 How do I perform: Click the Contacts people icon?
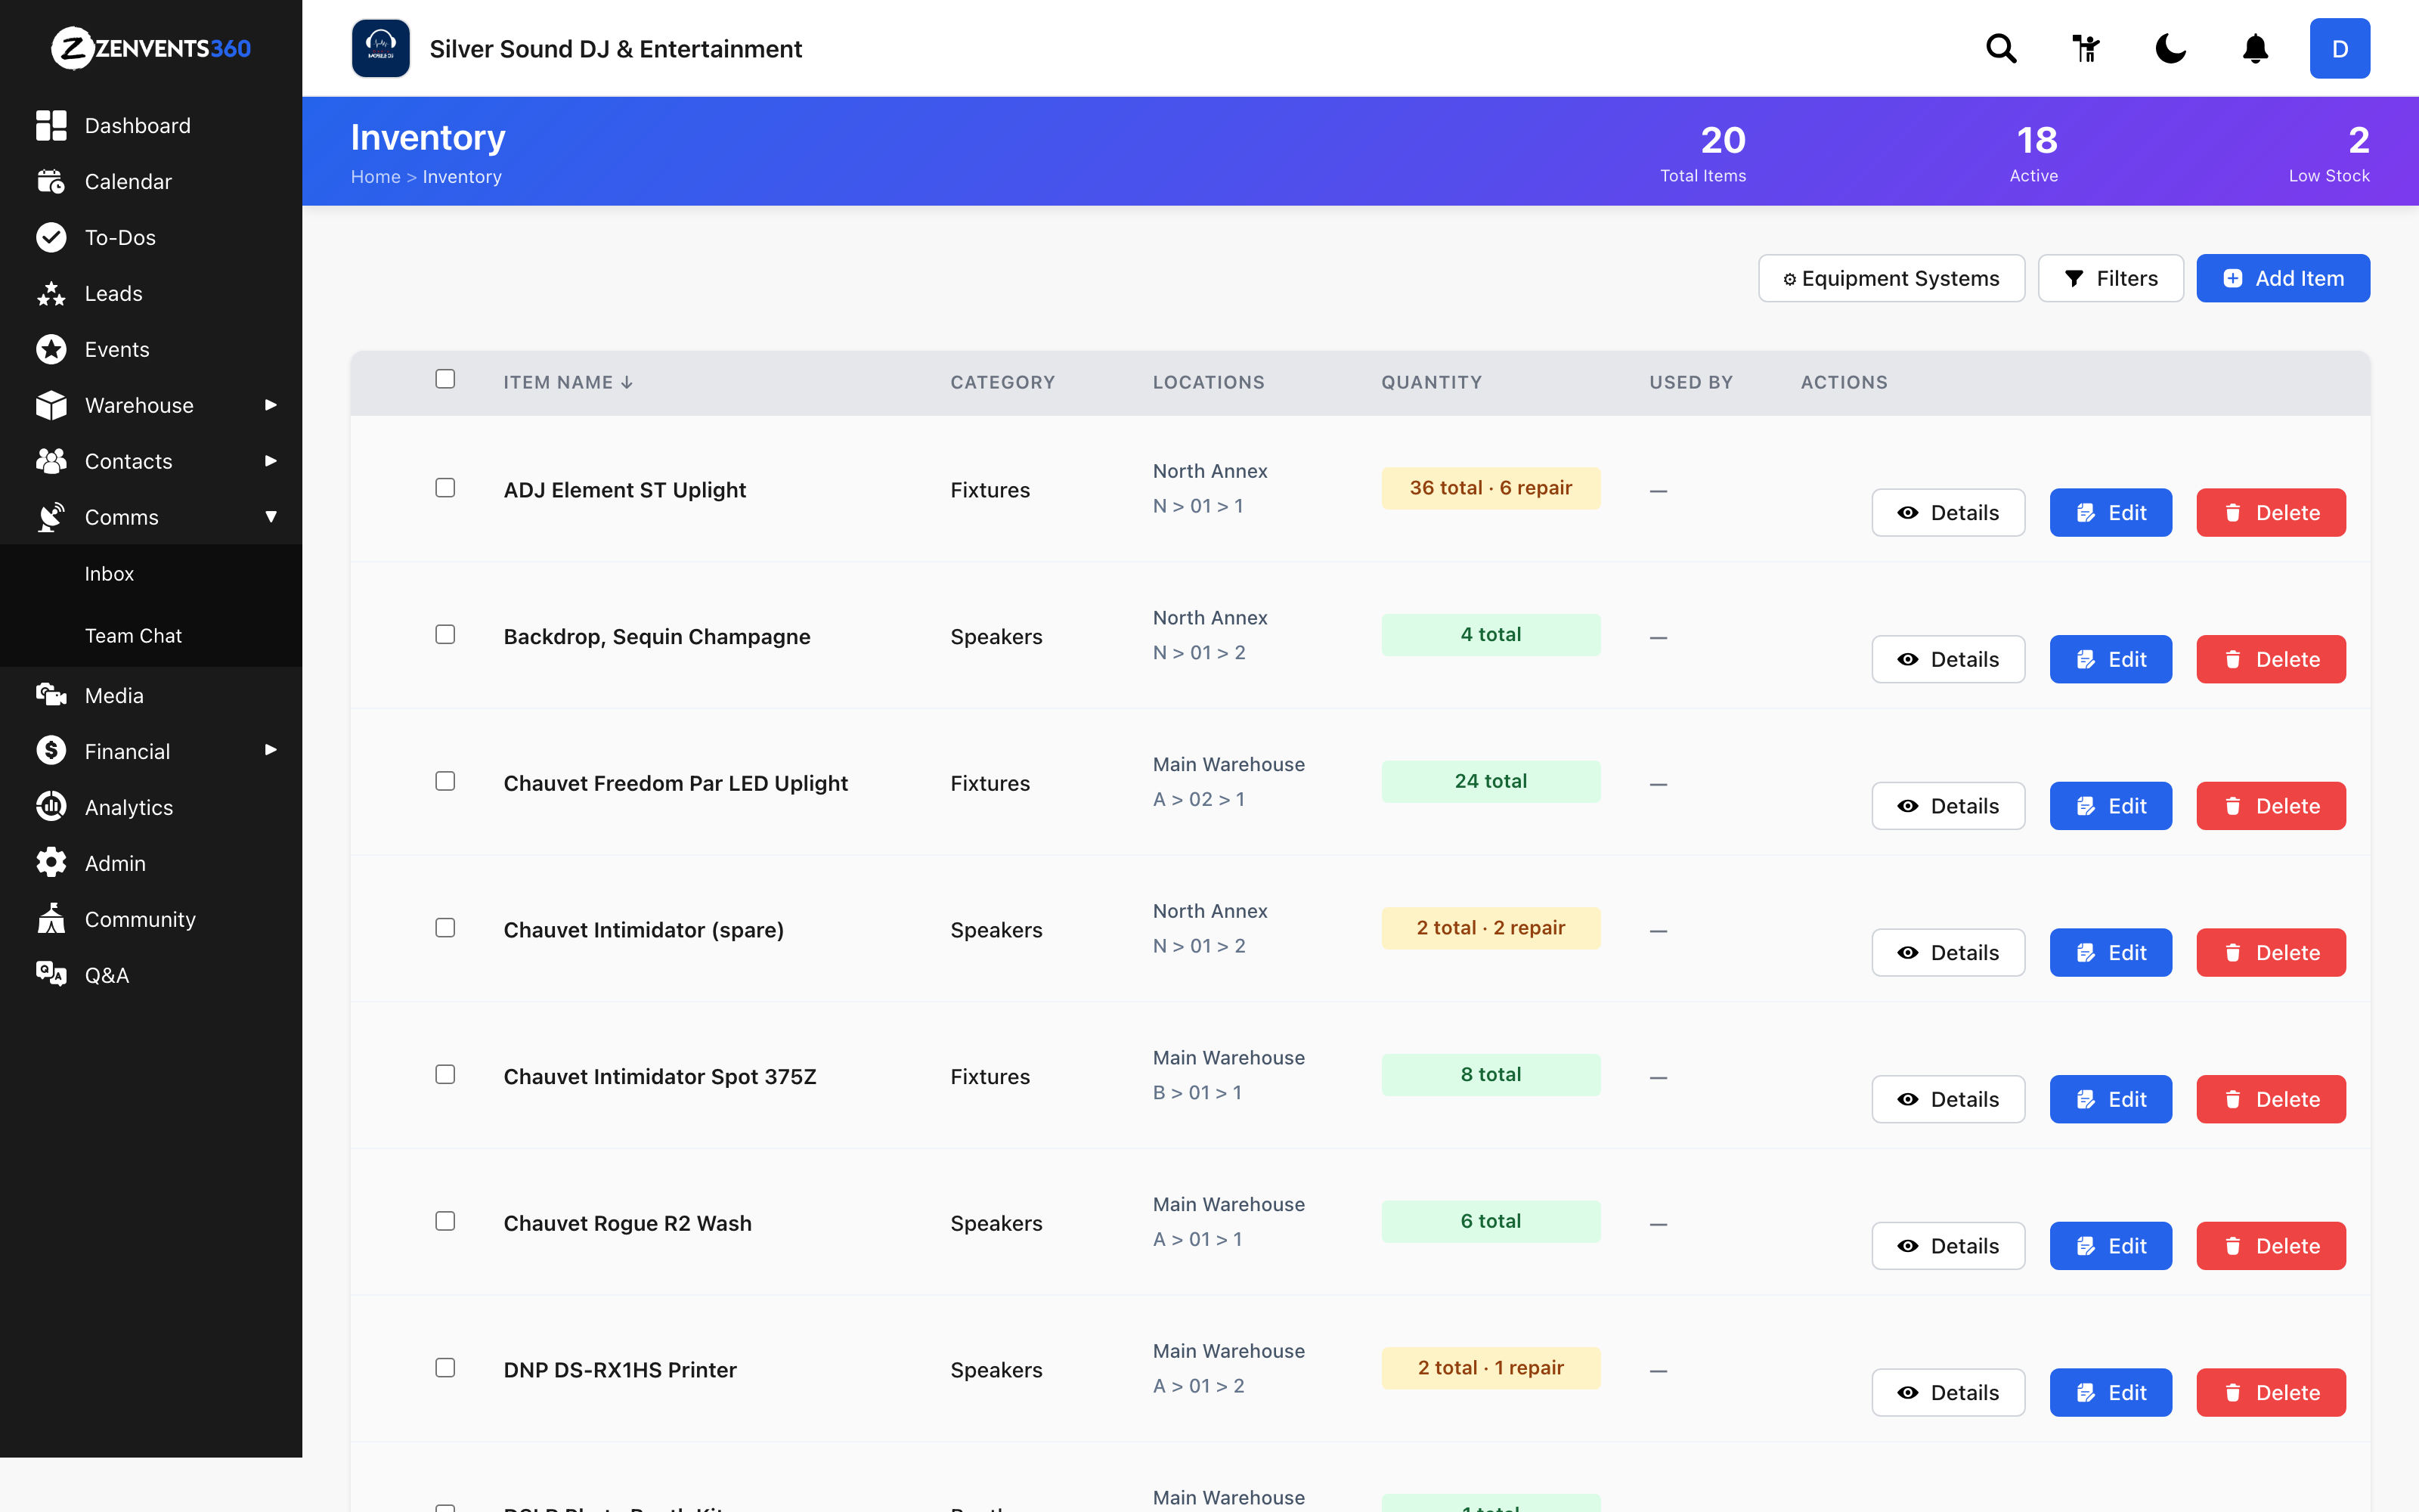click(51, 461)
